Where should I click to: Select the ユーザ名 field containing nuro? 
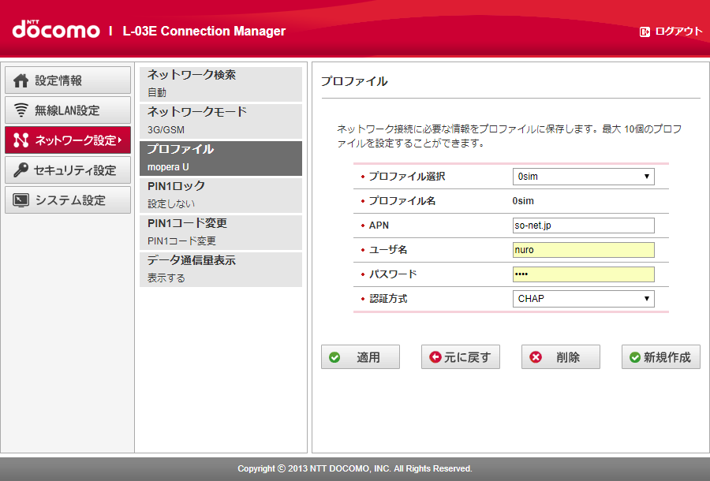click(x=583, y=249)
